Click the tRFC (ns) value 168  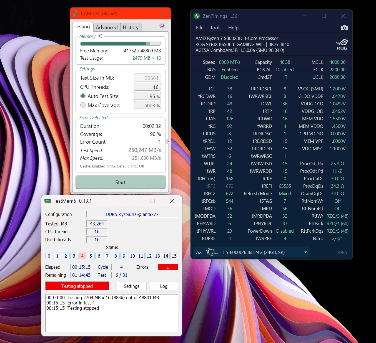coord(230,179)
